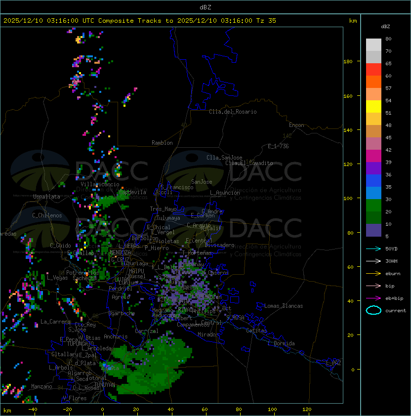
Task: Click the 'Clla.SanJose' map label
Action: (x=224, y=158)
